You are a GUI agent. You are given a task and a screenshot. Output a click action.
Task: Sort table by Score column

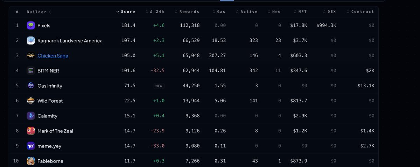(126, 12)
